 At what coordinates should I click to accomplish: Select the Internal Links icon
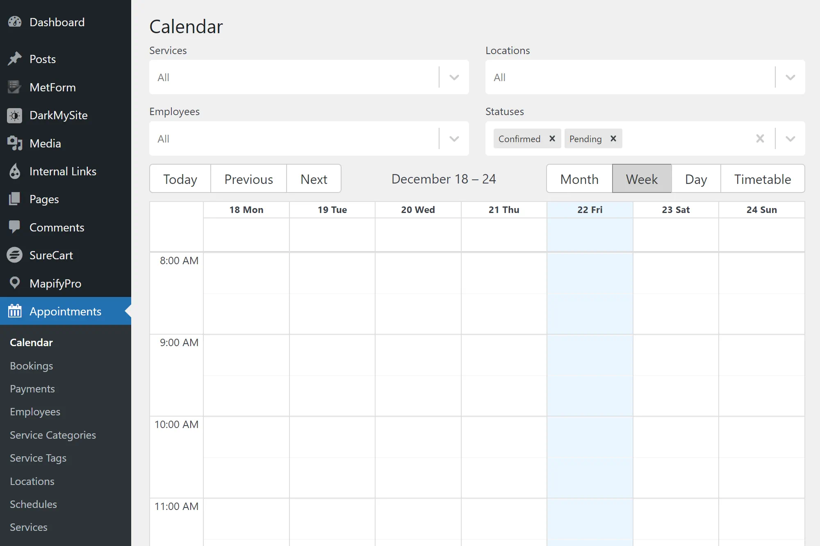pos(15,171)
